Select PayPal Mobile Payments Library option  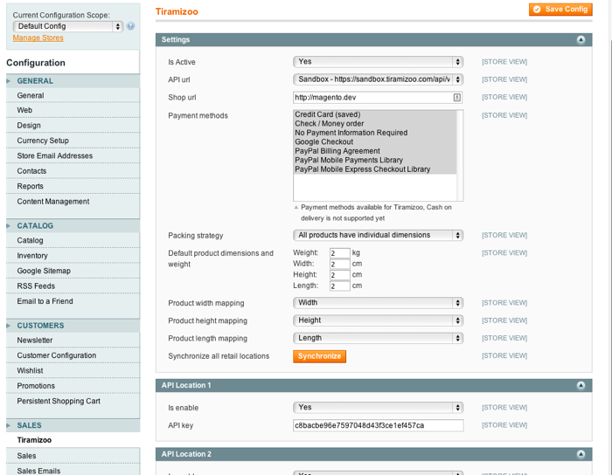(x=375, y=160)
